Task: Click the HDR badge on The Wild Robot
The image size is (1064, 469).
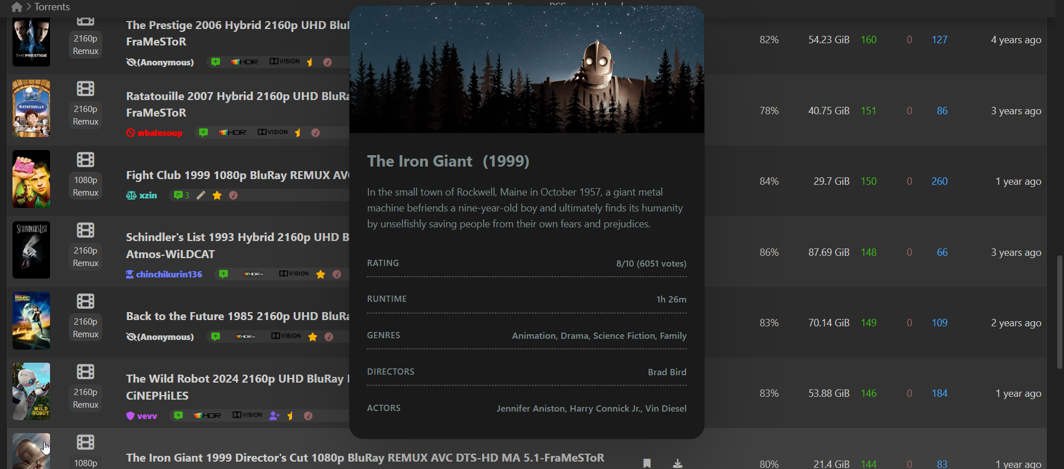Action: coord(207,416)
